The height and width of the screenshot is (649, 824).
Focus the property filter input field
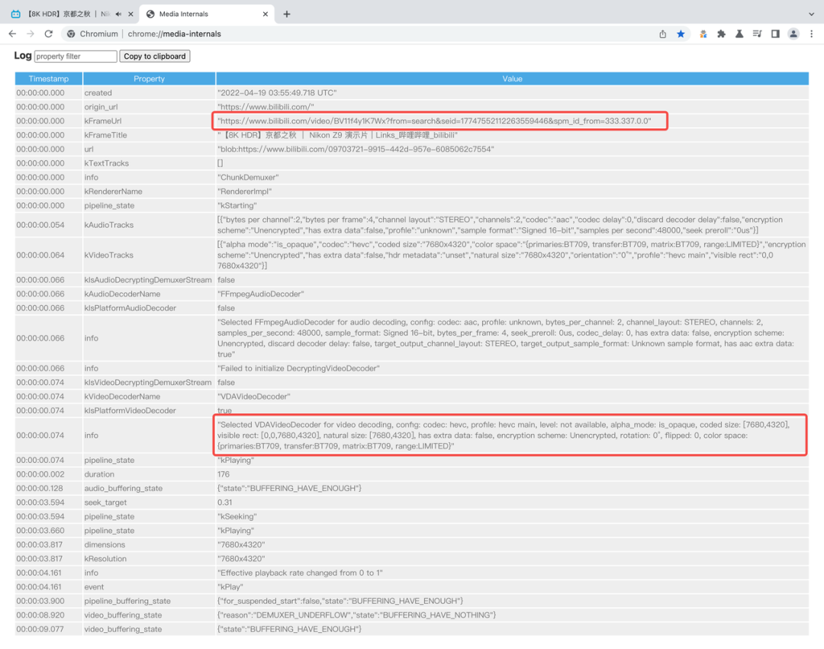click(x=76, y=56)
